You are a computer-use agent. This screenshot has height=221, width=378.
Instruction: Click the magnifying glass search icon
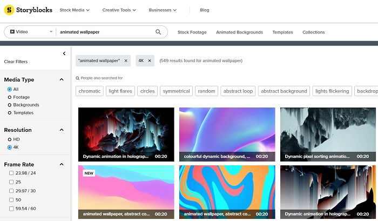point(158,32)
